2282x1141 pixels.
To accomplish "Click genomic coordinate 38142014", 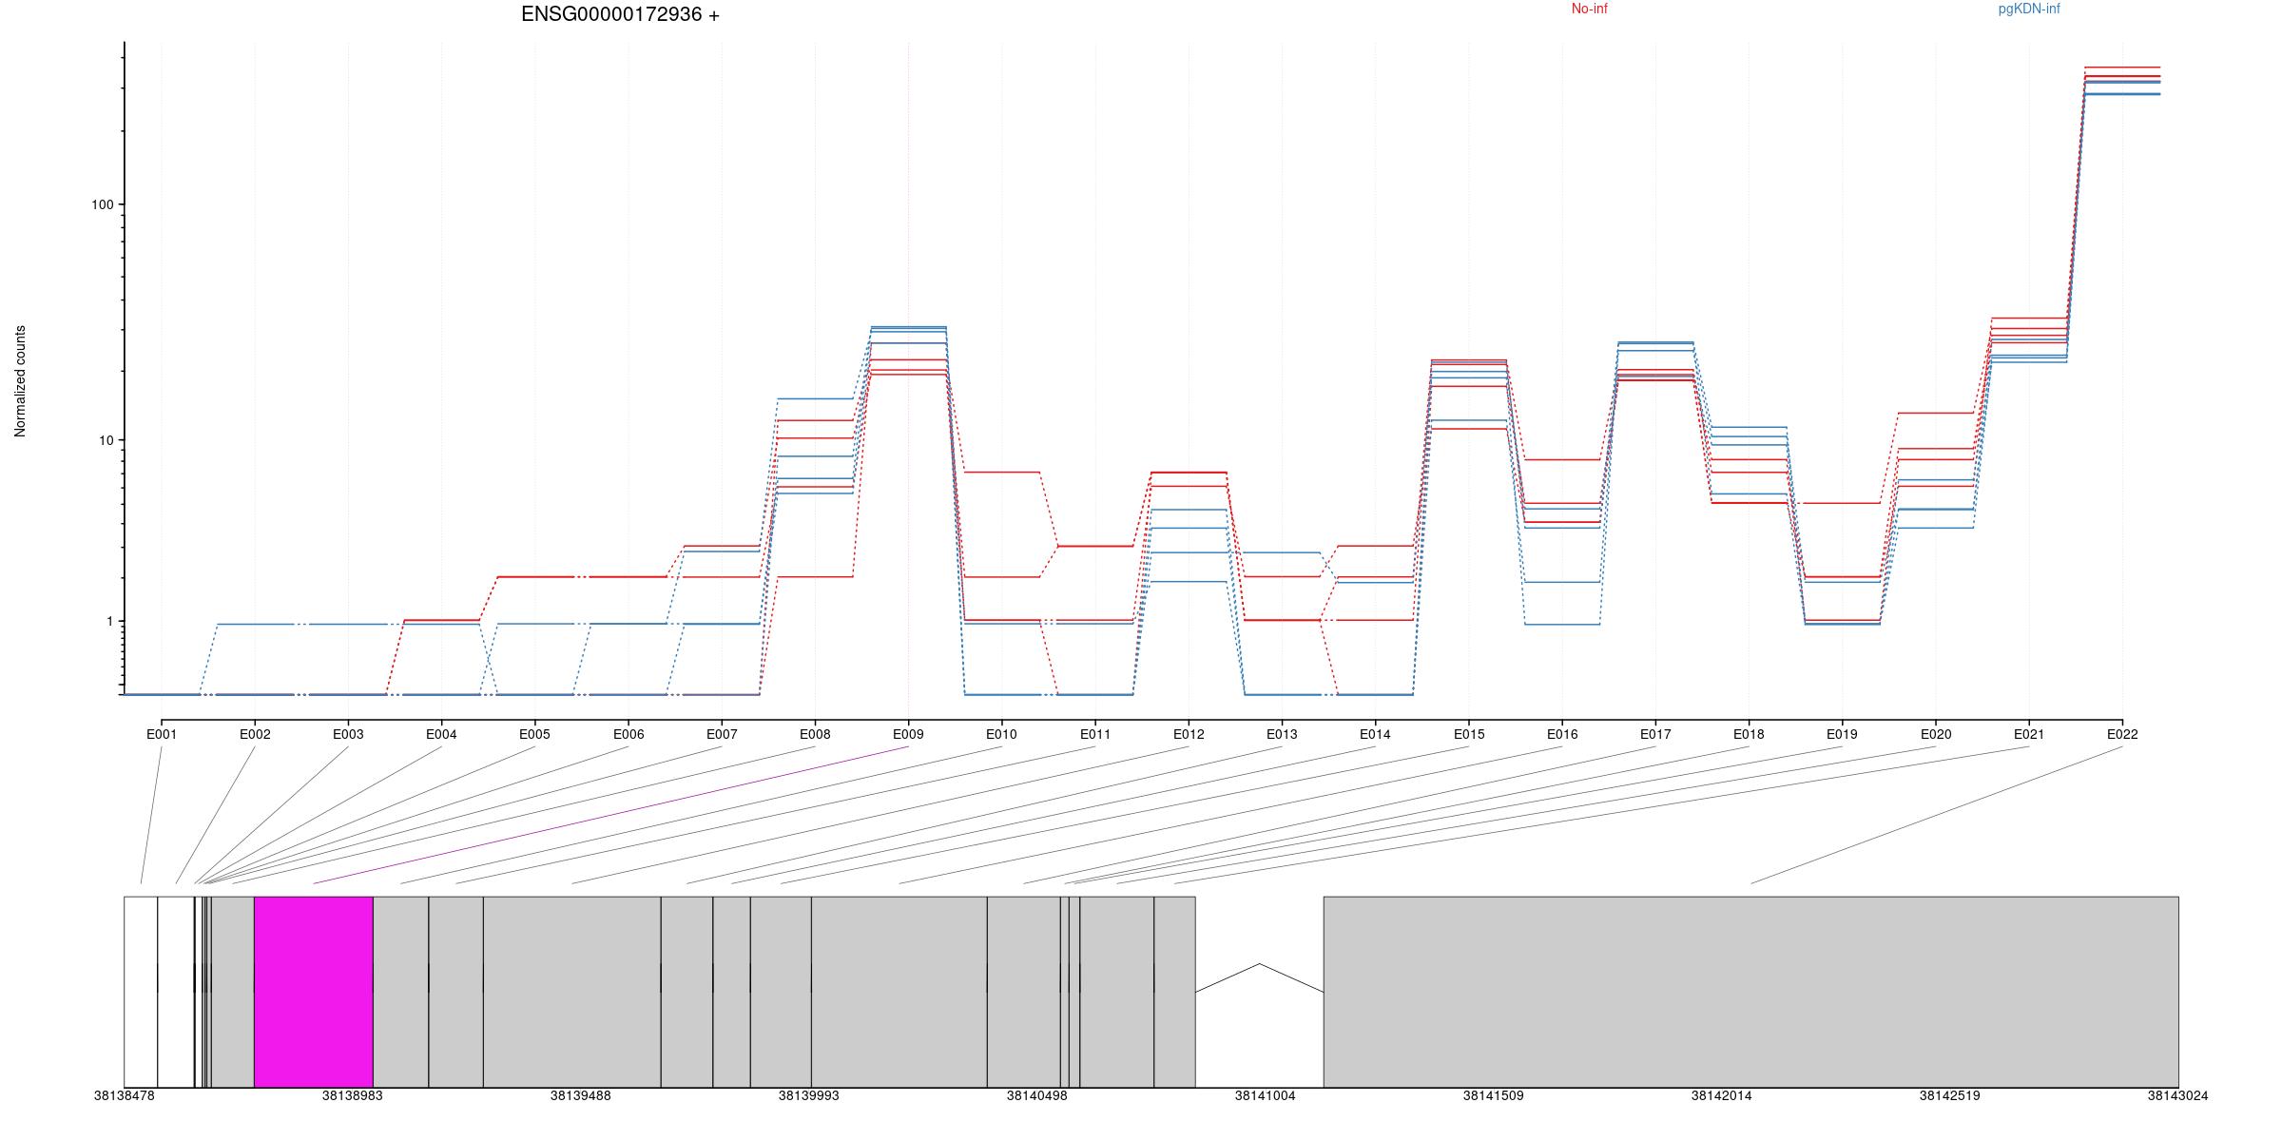I will point(1722,1095).
